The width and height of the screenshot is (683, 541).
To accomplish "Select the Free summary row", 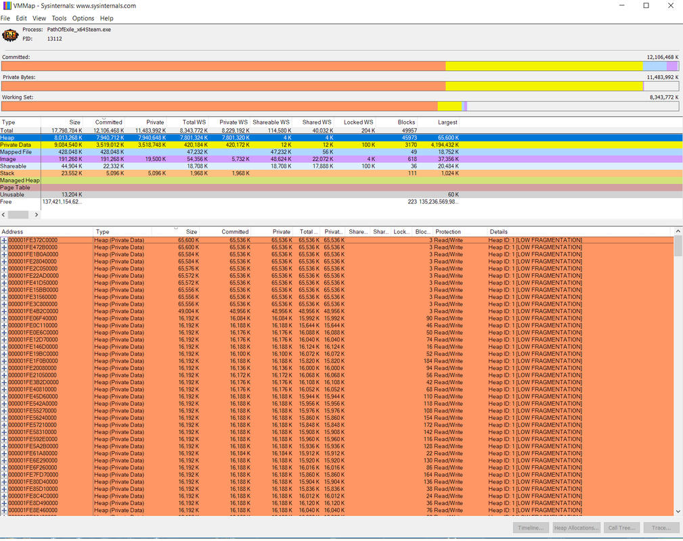I will coord(341,202).
